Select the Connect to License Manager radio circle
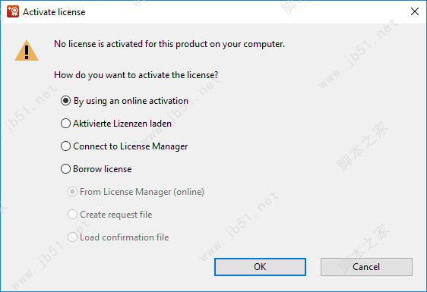Screen dimensions: 427x292 pyautogui.click(x=65, y=146)
